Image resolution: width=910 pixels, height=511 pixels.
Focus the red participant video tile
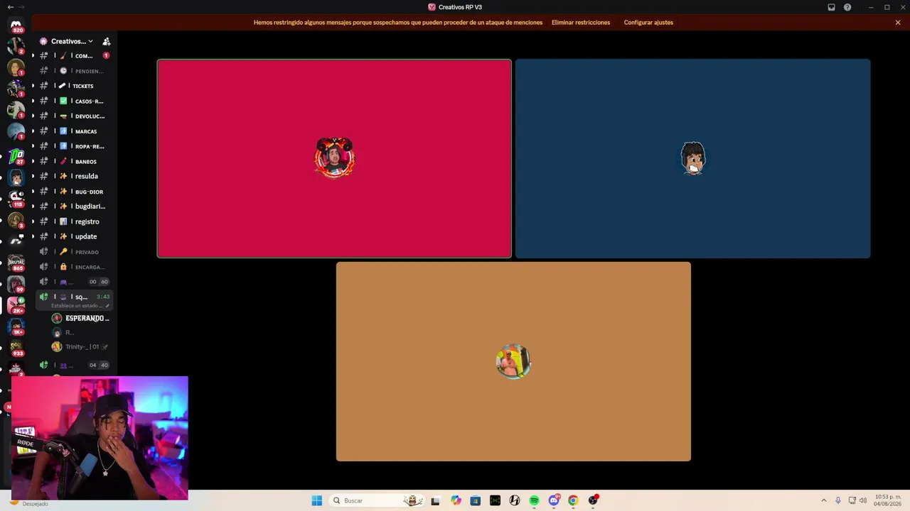(334, 158)
